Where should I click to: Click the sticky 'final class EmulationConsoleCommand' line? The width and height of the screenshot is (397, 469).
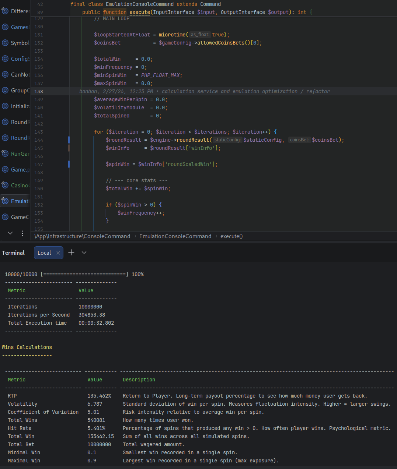point(146,4)
